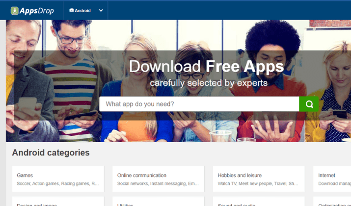Click the green magnifier search button
The height and width of the screenshot is (206, 351).
tap(309, 104)
